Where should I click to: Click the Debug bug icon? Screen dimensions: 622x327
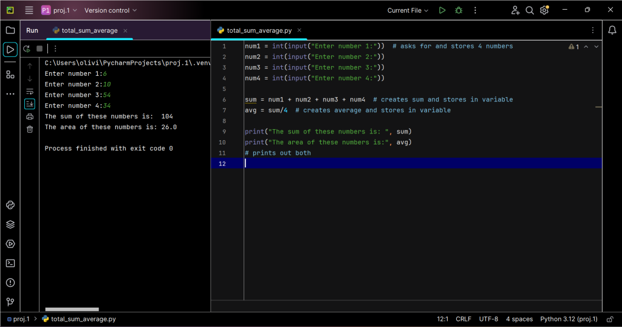[459, 10]
